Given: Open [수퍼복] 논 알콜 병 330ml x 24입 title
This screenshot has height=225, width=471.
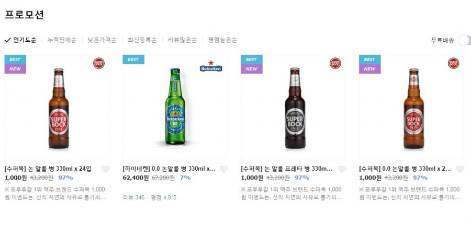Looking at the screenshot, I should (48, 169).
